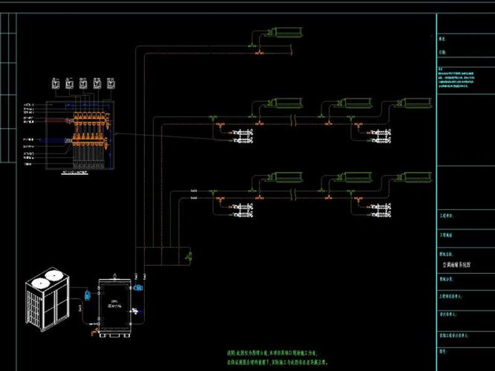The image size is (495, 371).
Task: Select blue pump at tank's upper right
Action: pyautogui.click(x=138, y=288)
